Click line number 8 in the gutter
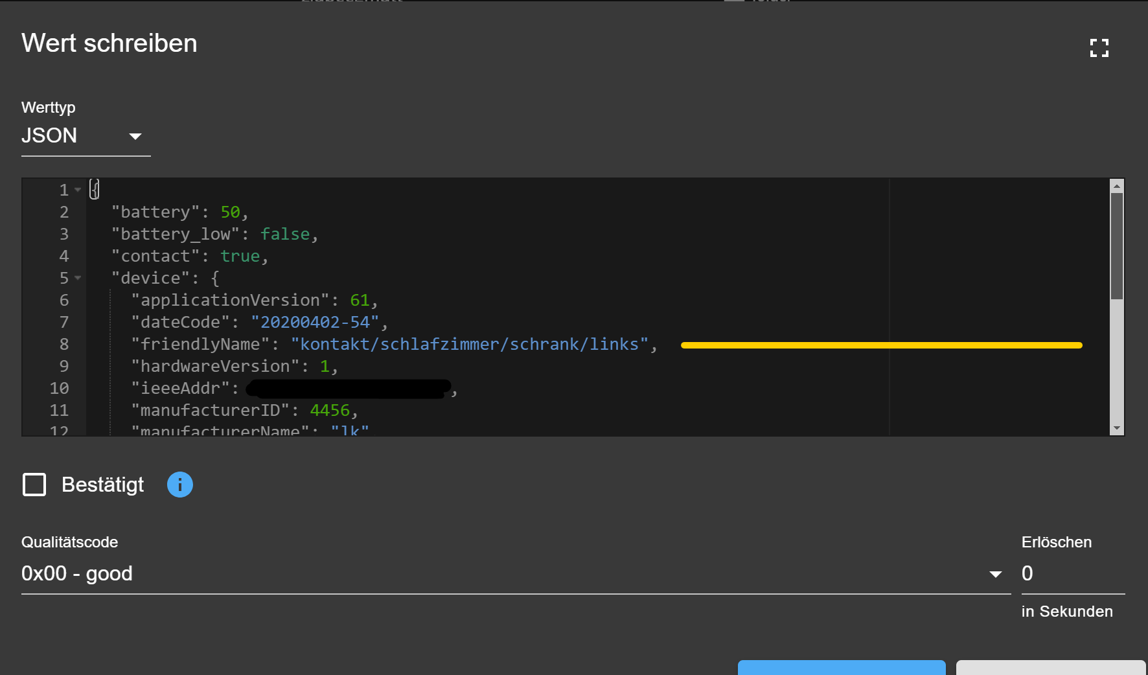 pos(64,344)
